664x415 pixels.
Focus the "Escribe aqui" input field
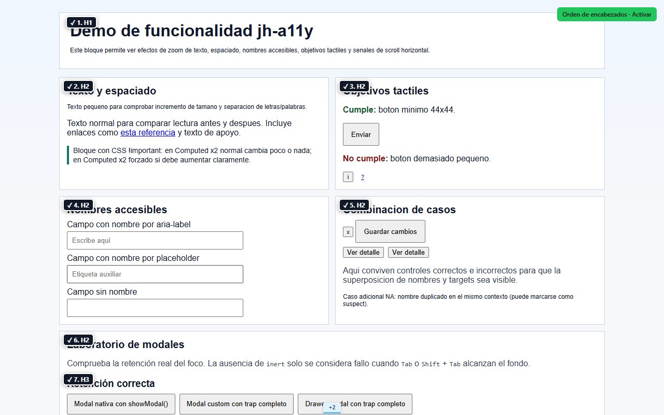pos(155,241)
